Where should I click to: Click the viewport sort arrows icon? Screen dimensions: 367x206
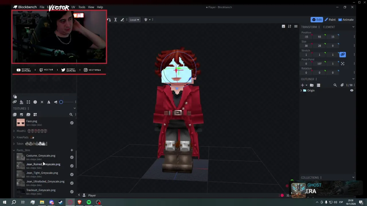pos(290,26)
